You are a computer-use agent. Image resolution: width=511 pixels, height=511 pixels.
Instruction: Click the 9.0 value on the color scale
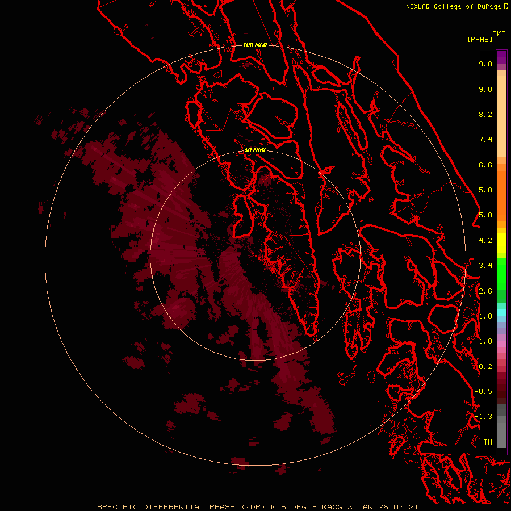[485, 89]
